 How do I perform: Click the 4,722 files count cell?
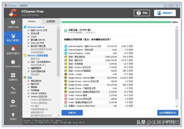[127, 60]
